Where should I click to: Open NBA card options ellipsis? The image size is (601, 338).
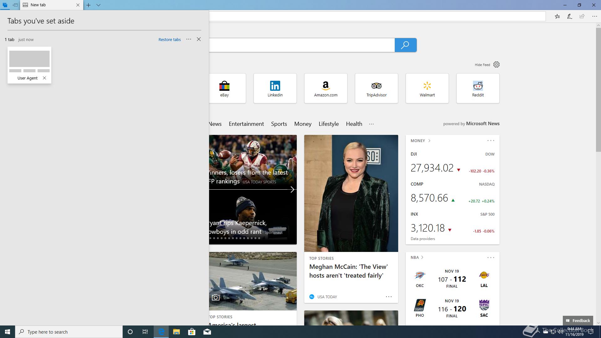tap(491, 258)
